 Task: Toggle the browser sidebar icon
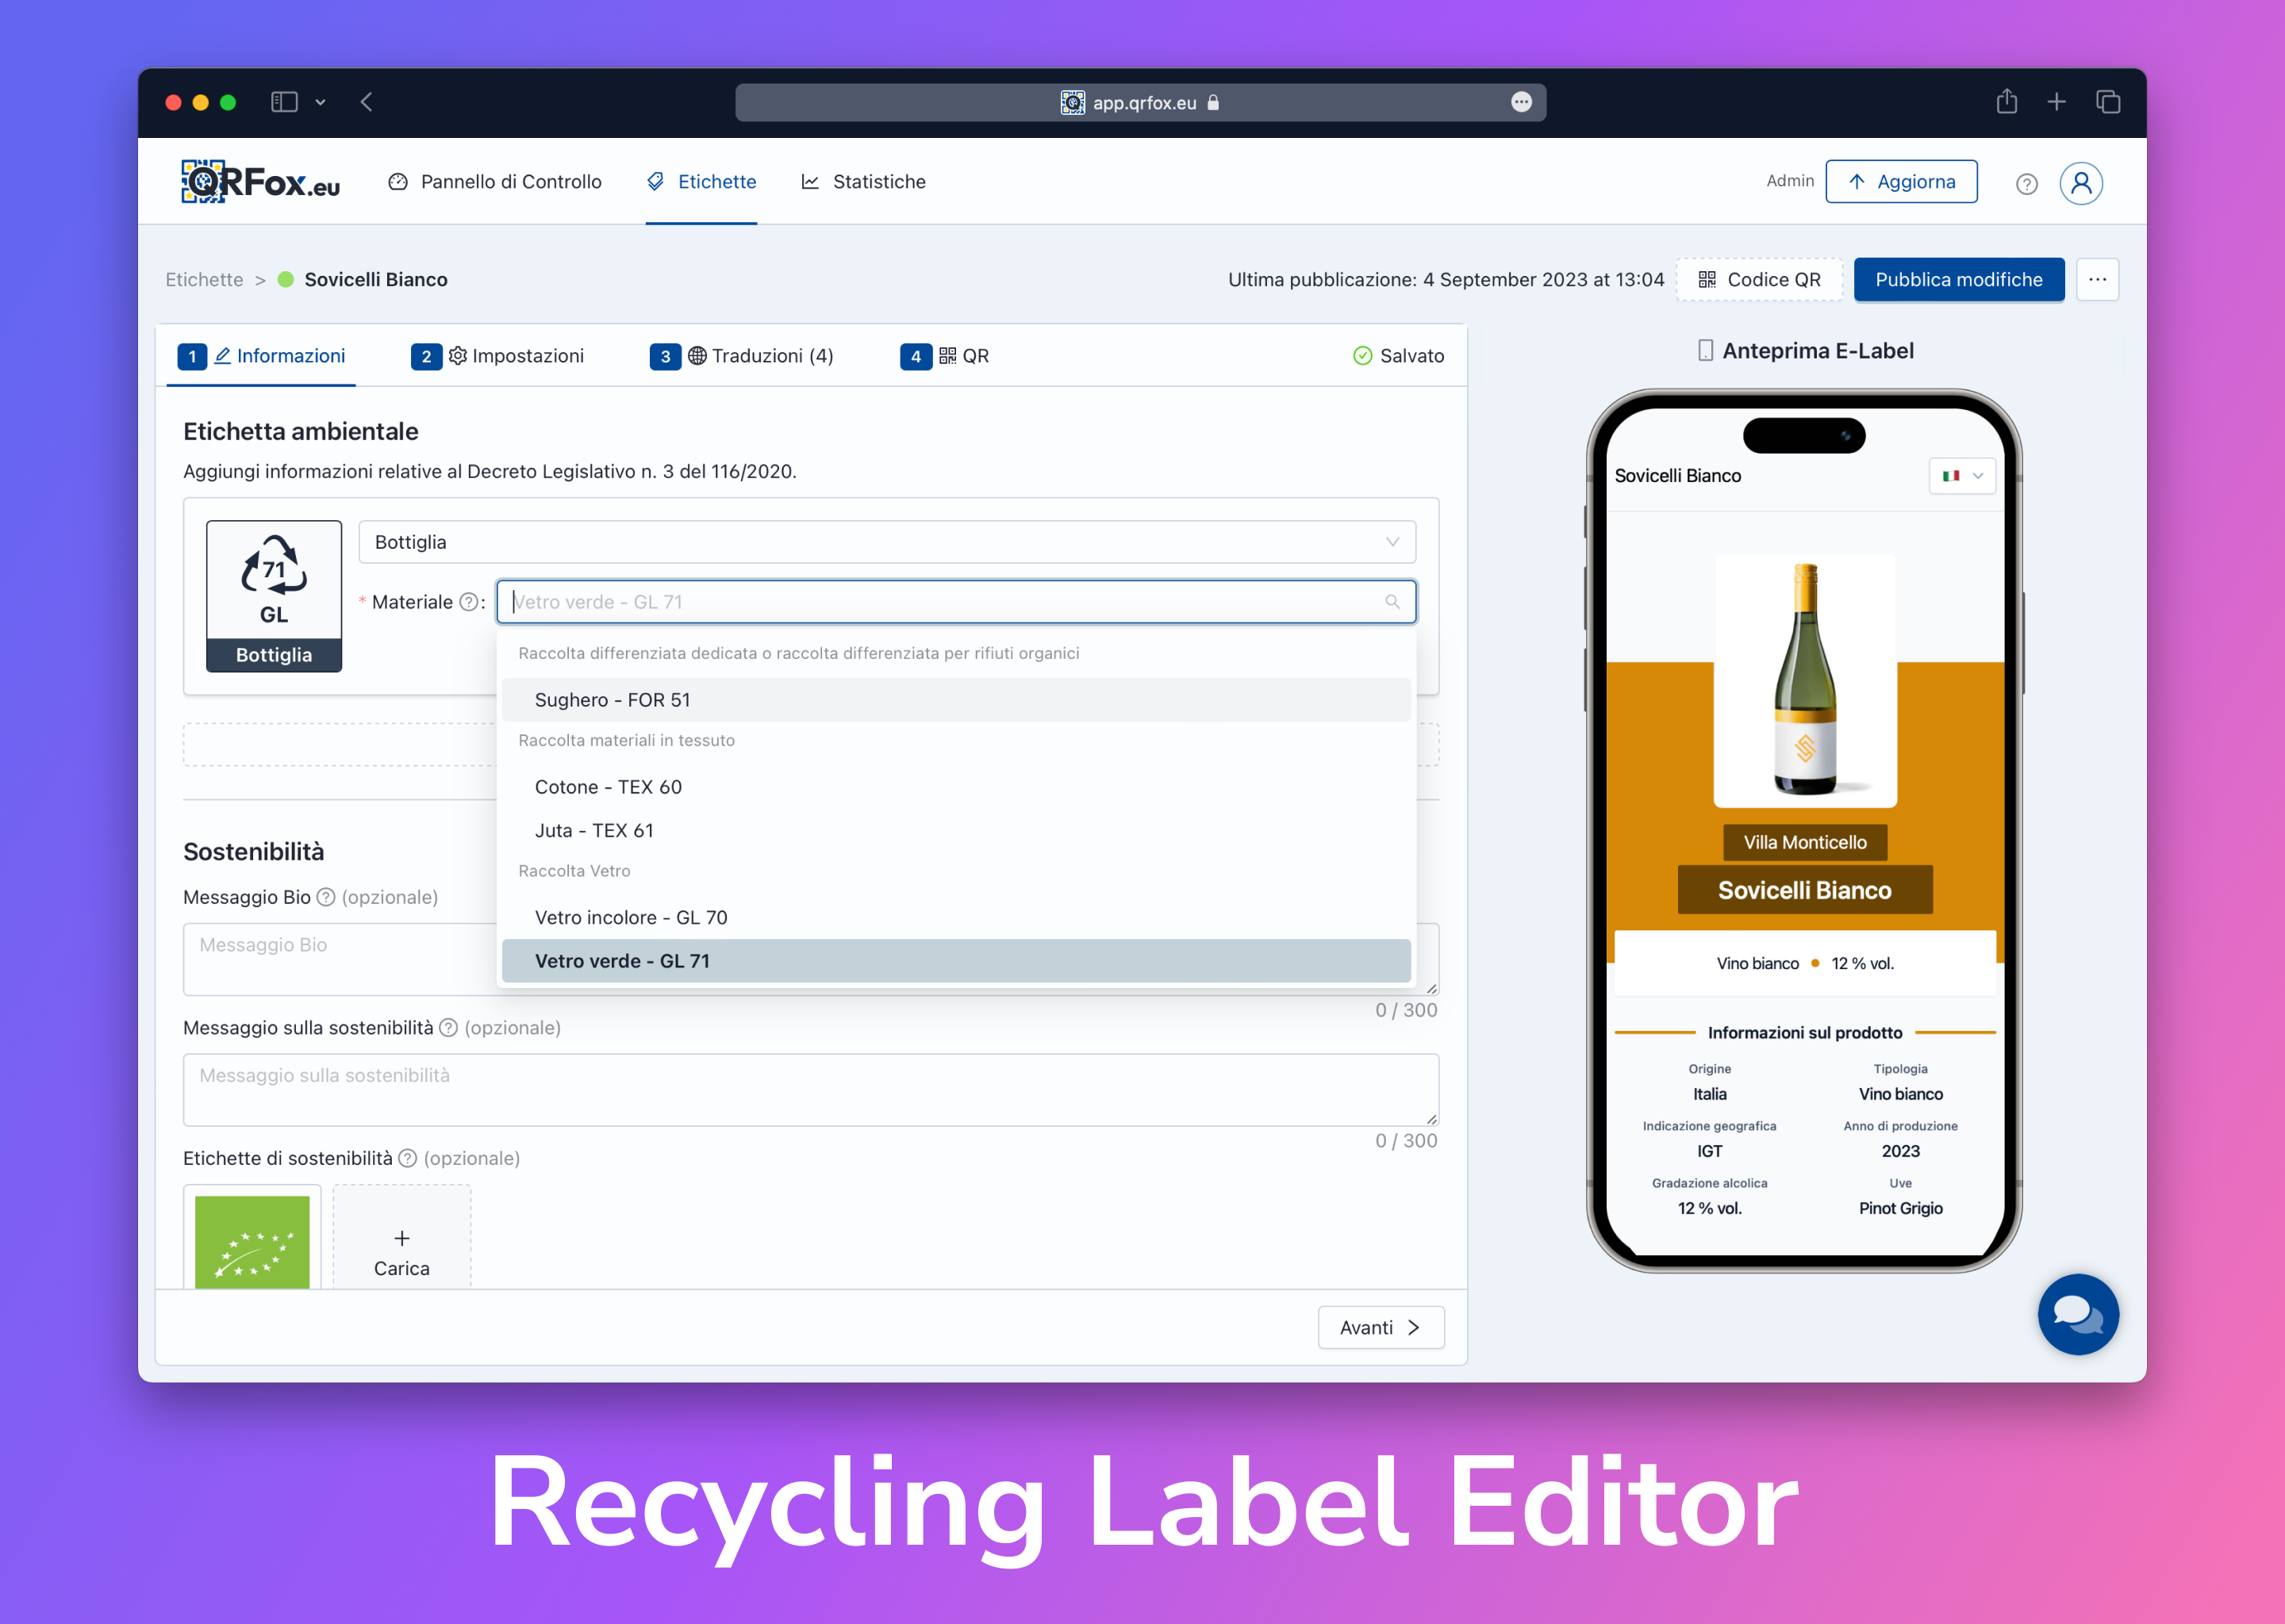point(284,102)
